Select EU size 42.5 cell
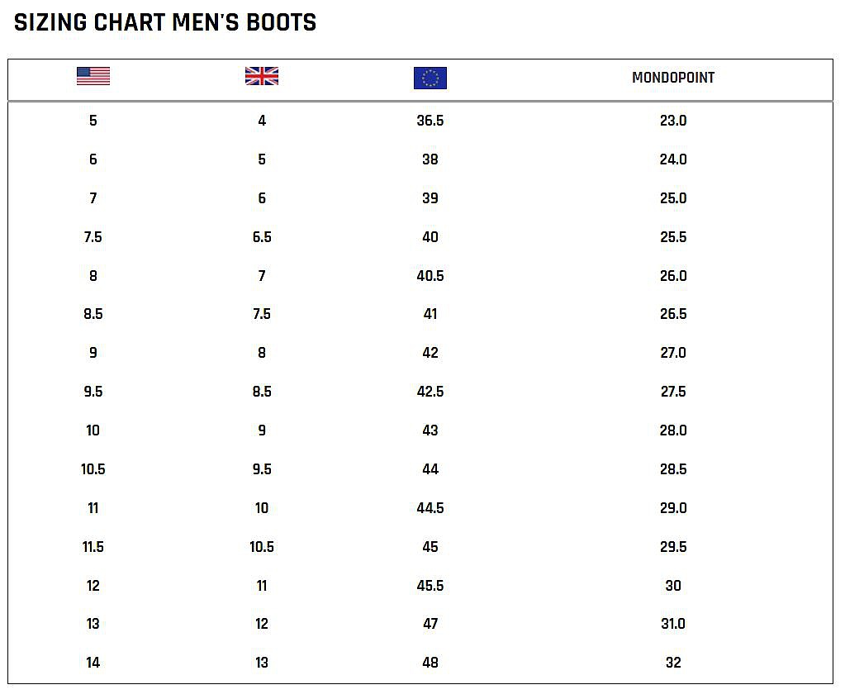Viewport: 845px width, 699px height. pos(430,392)
